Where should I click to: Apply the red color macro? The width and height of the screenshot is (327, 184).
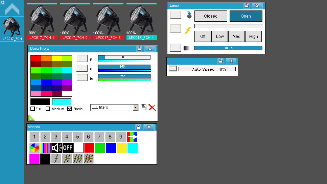[89, 148]
